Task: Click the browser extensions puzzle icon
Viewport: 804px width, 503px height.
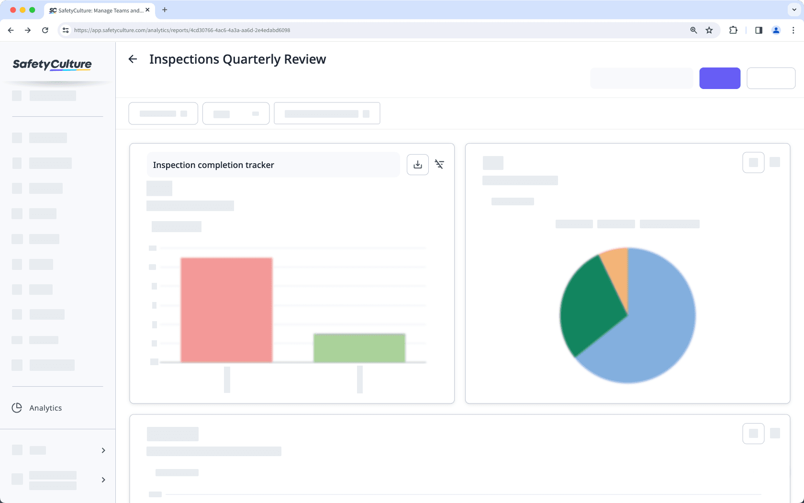Action: pos(733,30)
